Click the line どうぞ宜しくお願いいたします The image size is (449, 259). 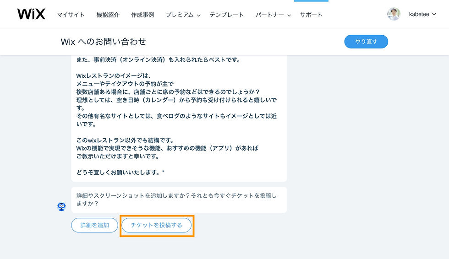[x=120, y=173]
